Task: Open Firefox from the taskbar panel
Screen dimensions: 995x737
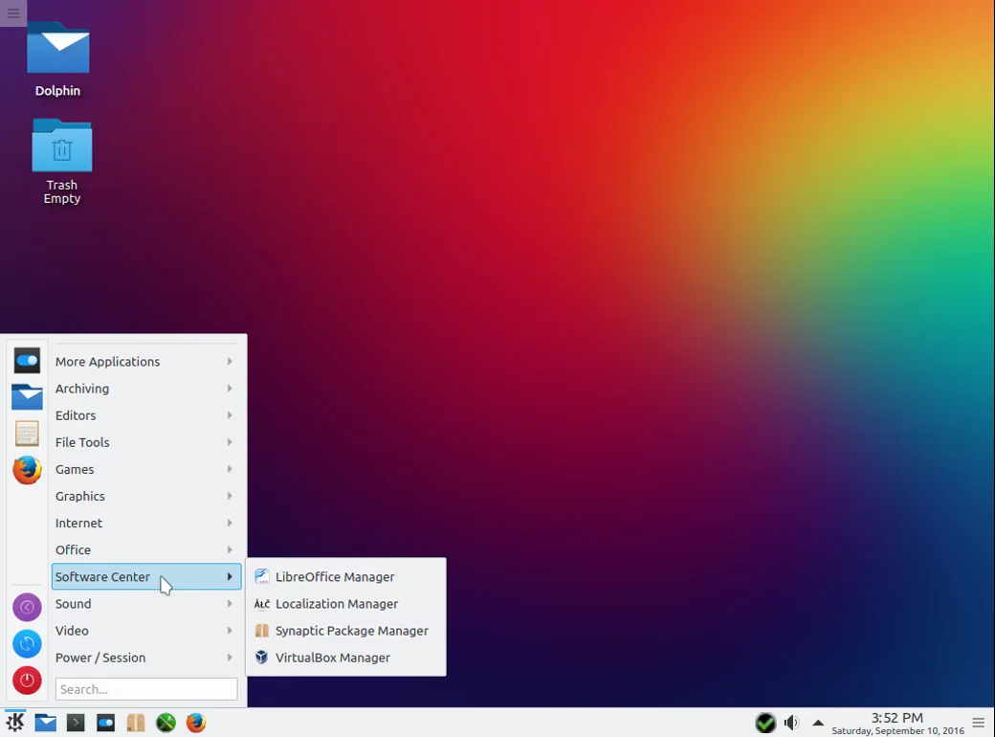Action: (196, 723)
